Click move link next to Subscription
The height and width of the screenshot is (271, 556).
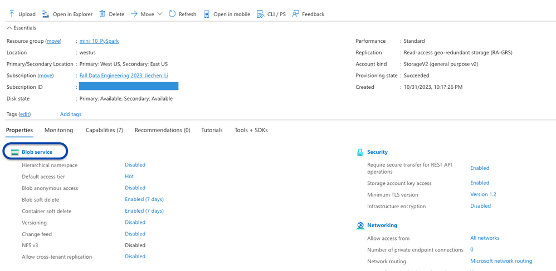[45, 76]
